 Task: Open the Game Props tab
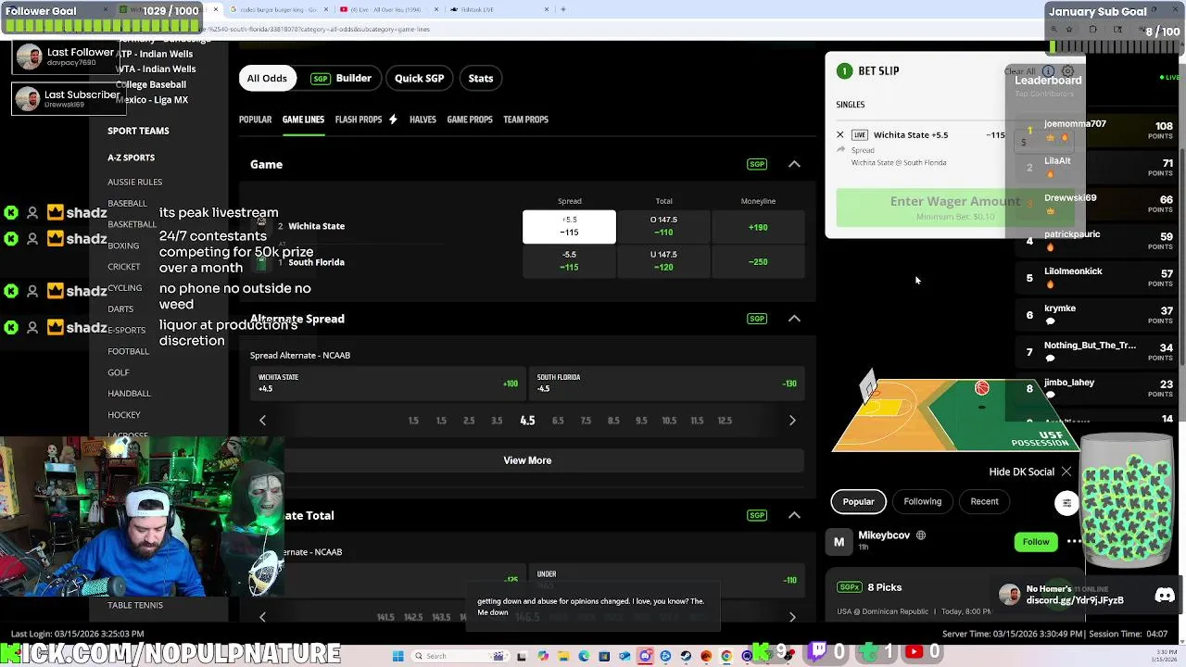(x=470, y=120)
